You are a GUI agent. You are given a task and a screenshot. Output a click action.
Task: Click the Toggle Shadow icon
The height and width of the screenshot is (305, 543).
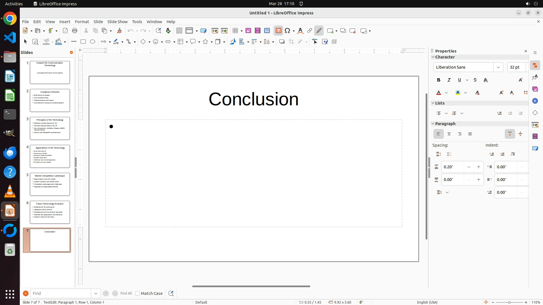[282, 42]
